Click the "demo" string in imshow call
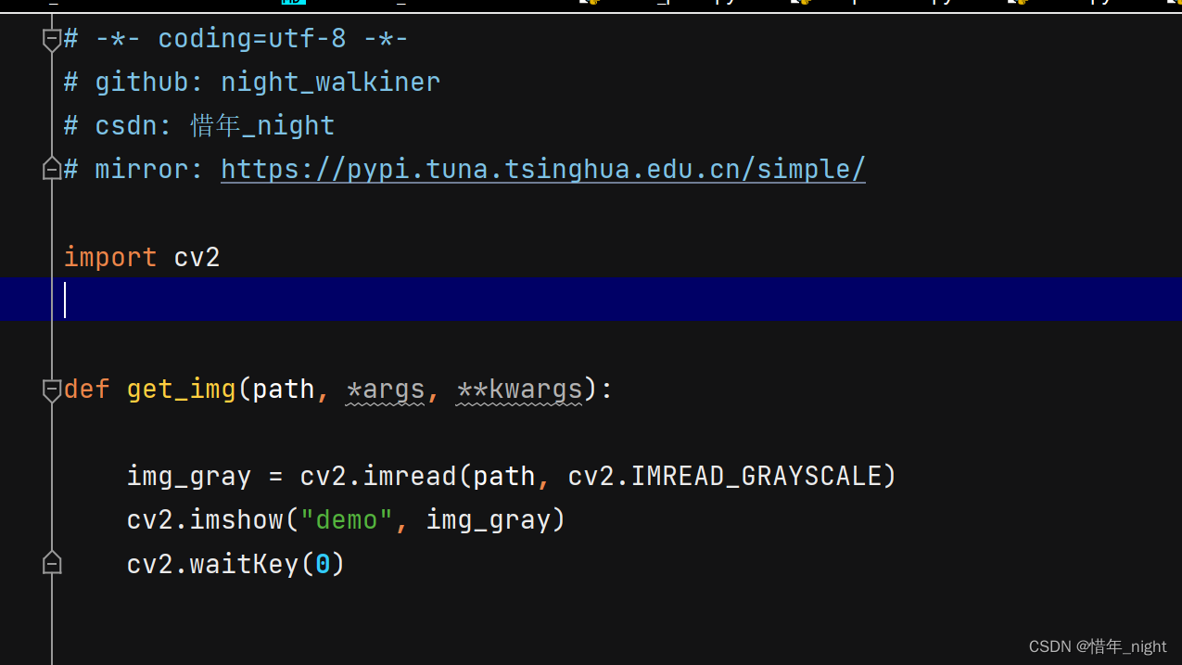1182x665 pixels. pyautogui.click(x=348, y=519)
